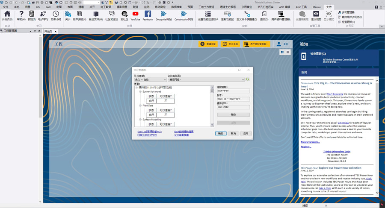
Task: Collapse the Surface Modeling tree node
Action: 140,120
